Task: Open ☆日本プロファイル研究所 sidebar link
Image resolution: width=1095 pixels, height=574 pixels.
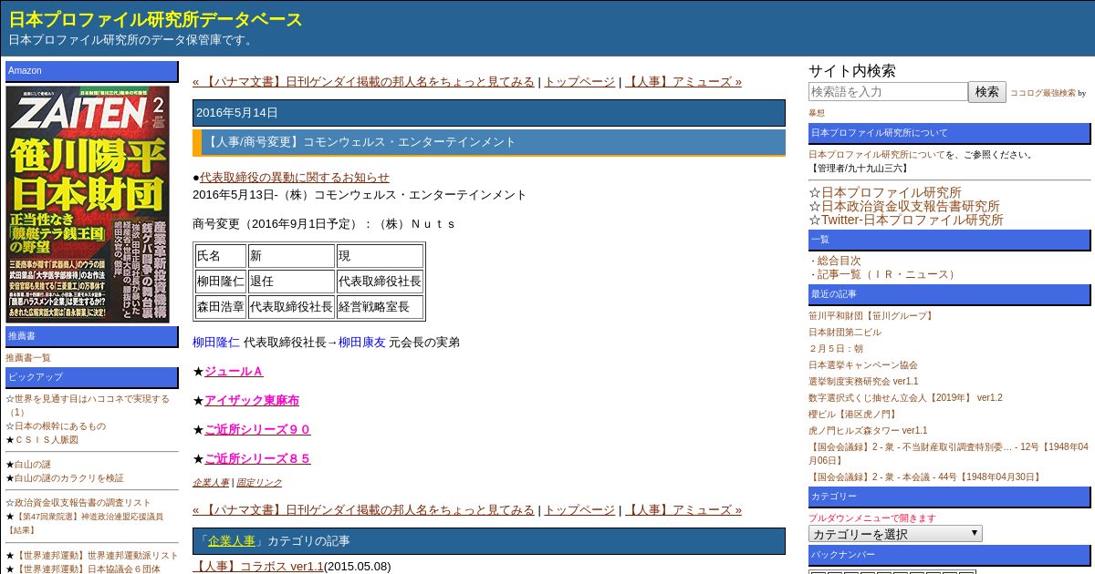Action: coord(891,192)
